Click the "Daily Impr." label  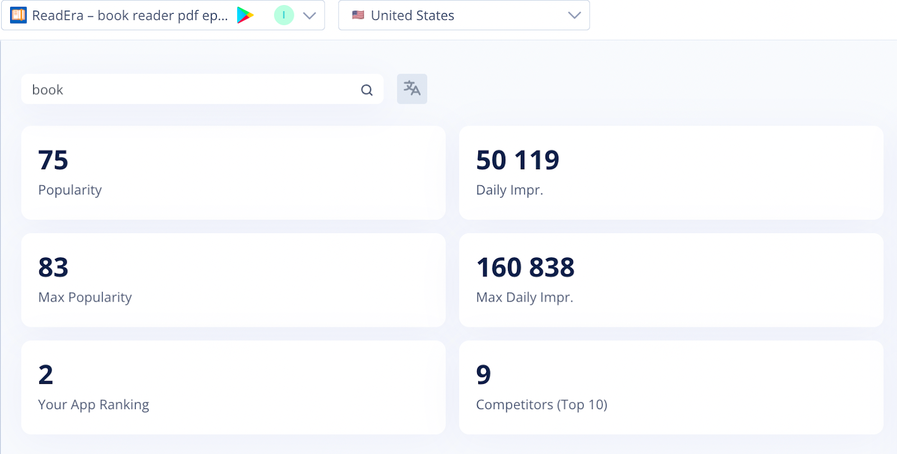509,190
